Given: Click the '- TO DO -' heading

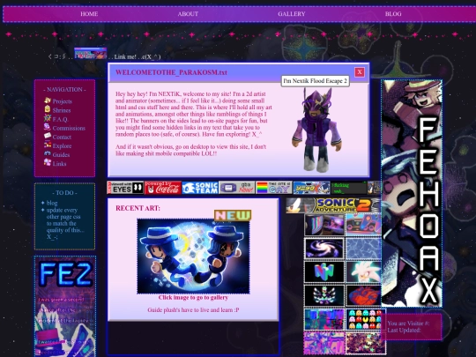Looking at the screenshot, I should 64,193.
